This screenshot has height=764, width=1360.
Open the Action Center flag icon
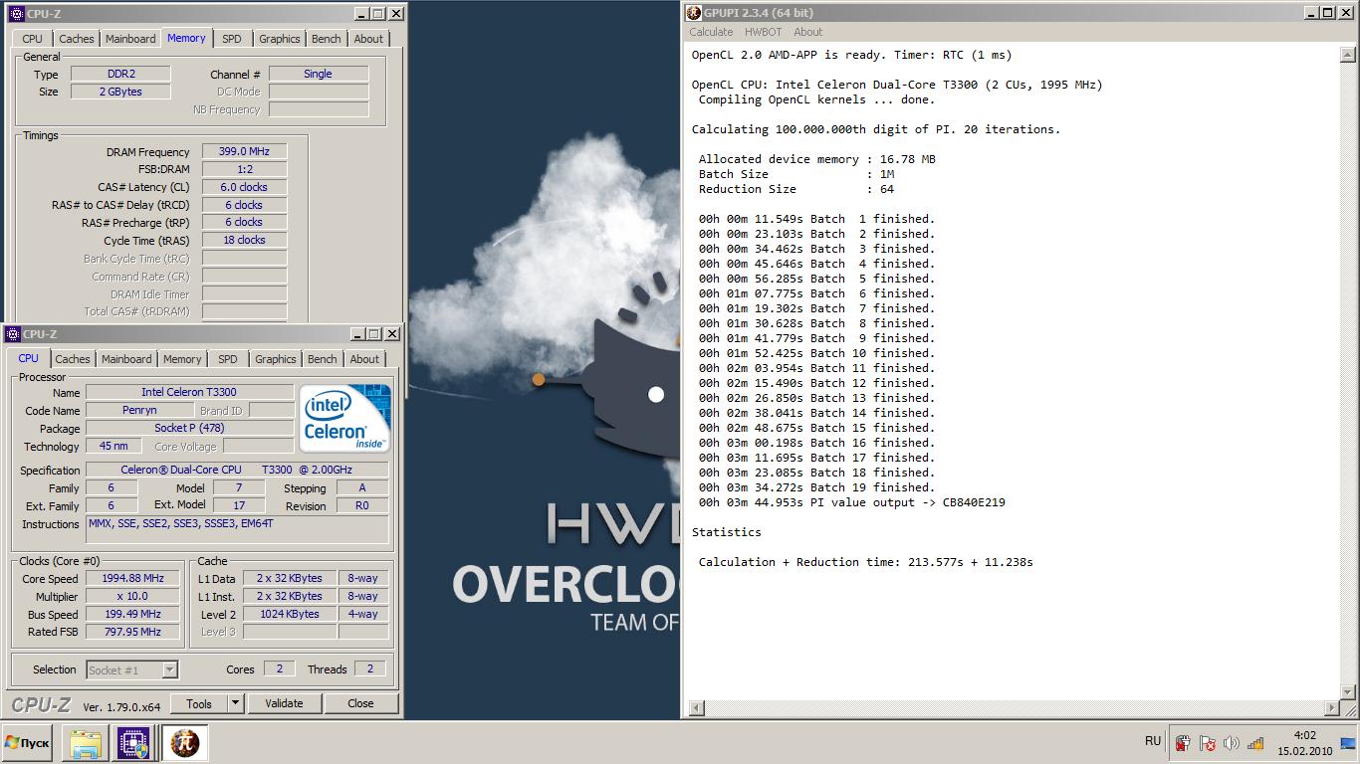pyautogui.click(x=1208, y=743)
